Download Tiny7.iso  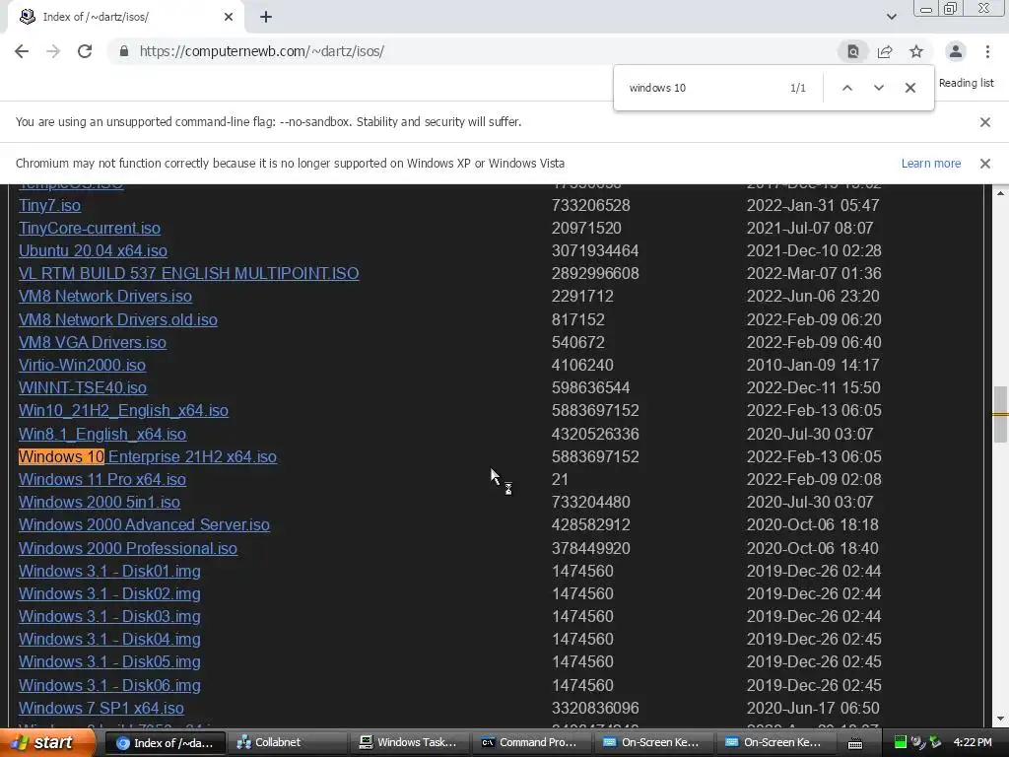(49, 205)
